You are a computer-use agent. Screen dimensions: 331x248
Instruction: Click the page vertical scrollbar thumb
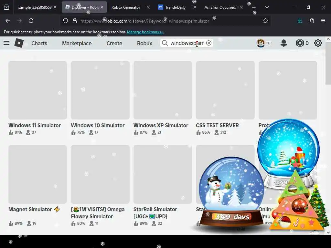tap(328, 63)
